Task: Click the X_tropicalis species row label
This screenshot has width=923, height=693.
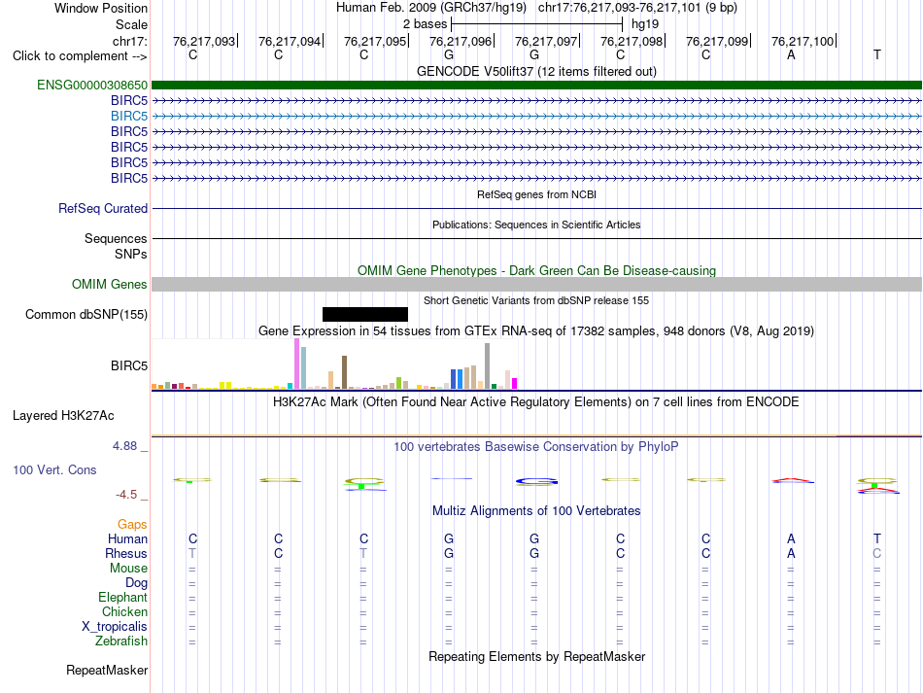Action: pos(115,627)
